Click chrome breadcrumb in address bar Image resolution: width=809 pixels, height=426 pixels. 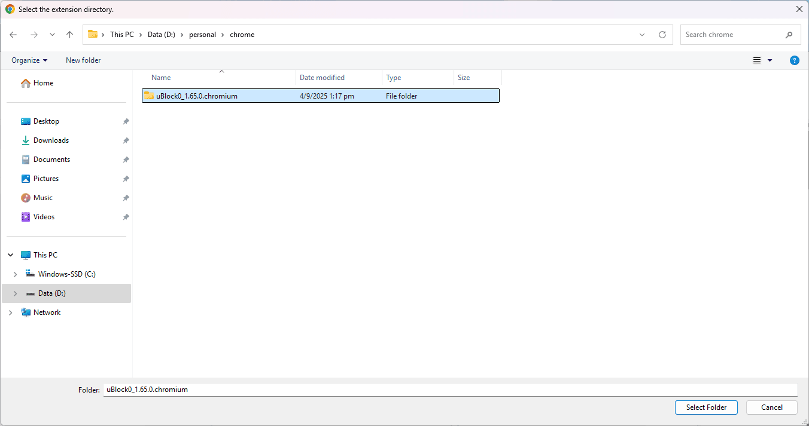tap(242, 35)
